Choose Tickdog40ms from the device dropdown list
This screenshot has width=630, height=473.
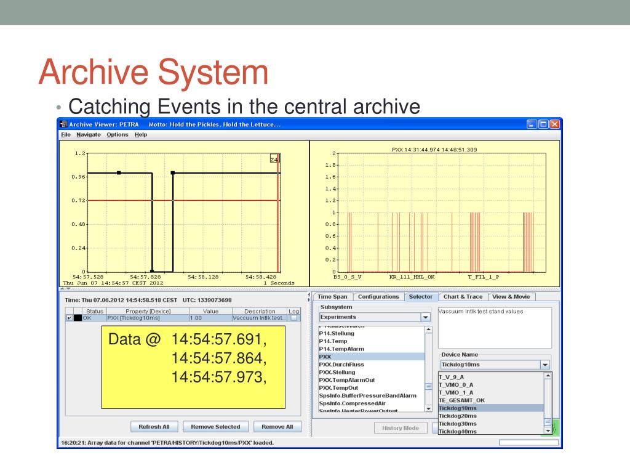click(491, 431)
